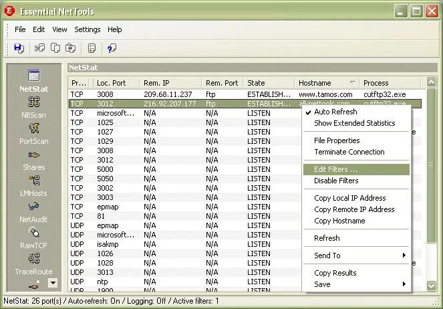Click the checklist page toolbar icon
The image size is (443, 309).
(92, 48)
